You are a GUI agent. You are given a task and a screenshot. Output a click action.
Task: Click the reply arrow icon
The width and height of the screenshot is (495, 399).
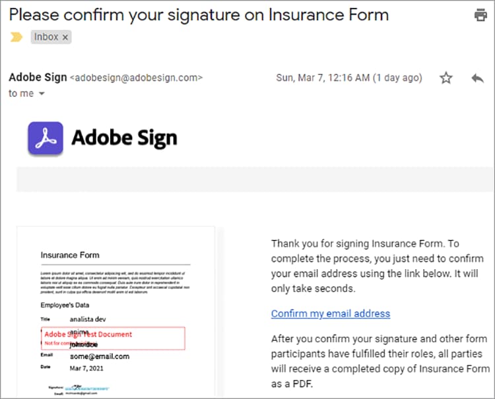478,78
